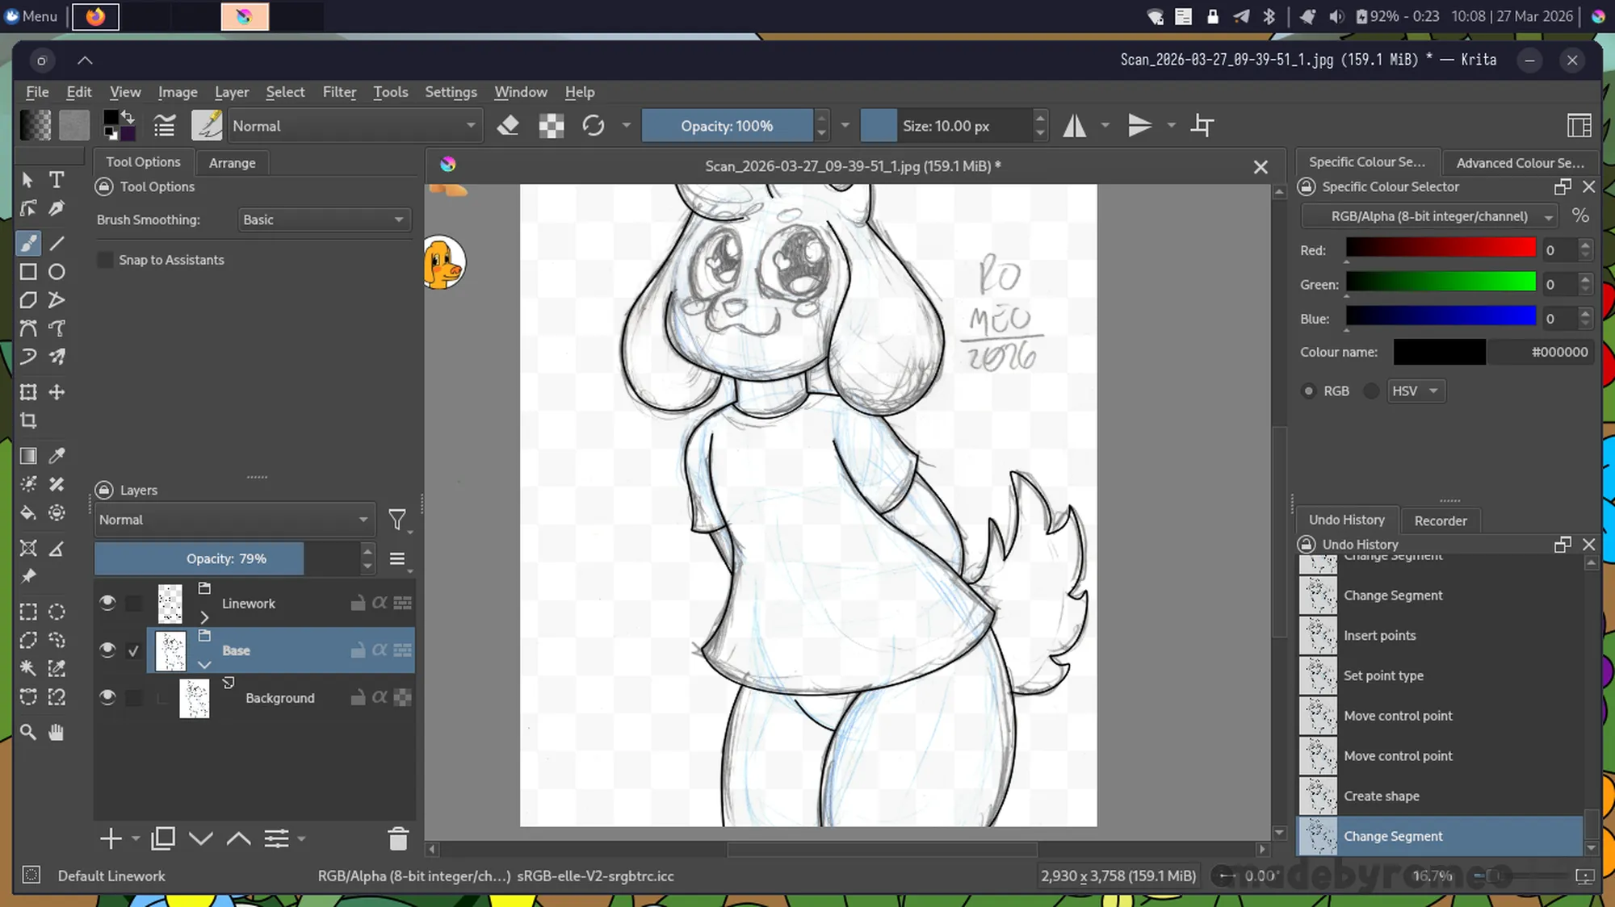Select the Fill bucket tool
1615x907 pixels.
28,513
